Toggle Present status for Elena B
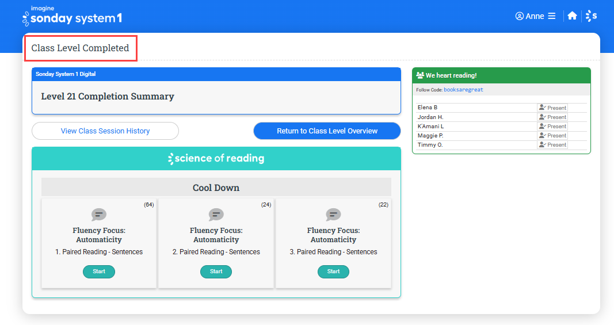This screenshot has width=614, height=325. (552, 108)
